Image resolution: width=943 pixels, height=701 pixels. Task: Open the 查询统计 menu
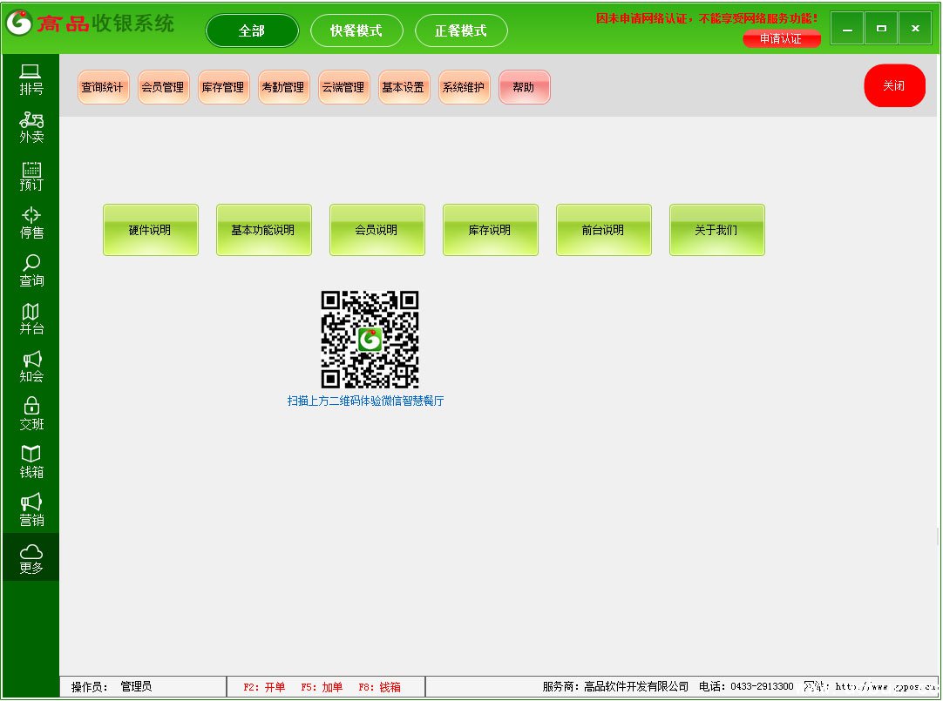[103, 87]
